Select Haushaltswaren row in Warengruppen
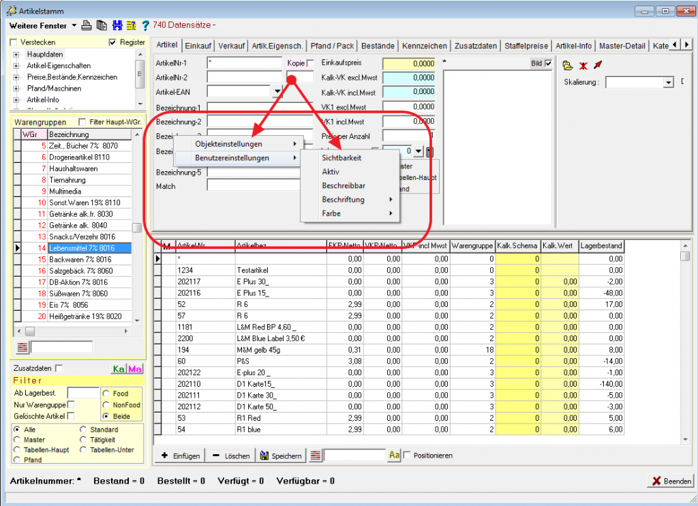 click(x=76, y=168)
